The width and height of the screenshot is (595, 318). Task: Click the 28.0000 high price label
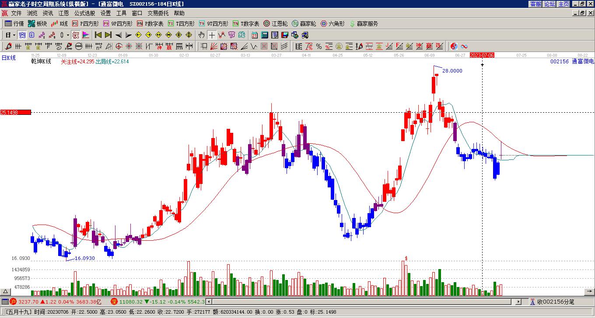[x=452, y=71]
